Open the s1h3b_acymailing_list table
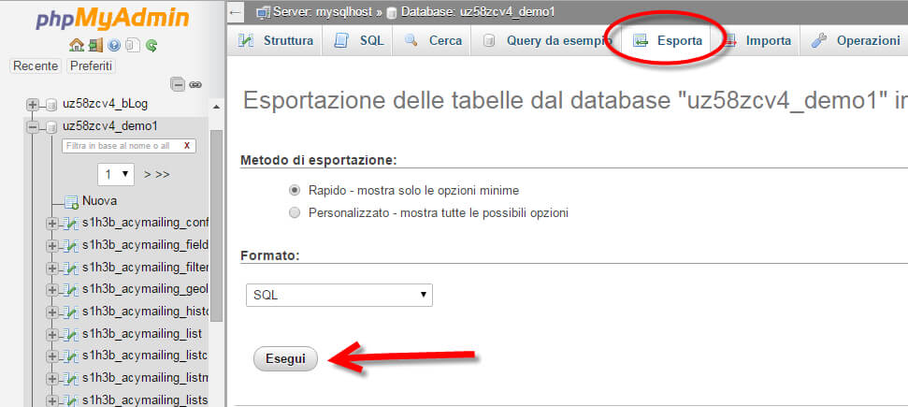 (x=142, y=334)
